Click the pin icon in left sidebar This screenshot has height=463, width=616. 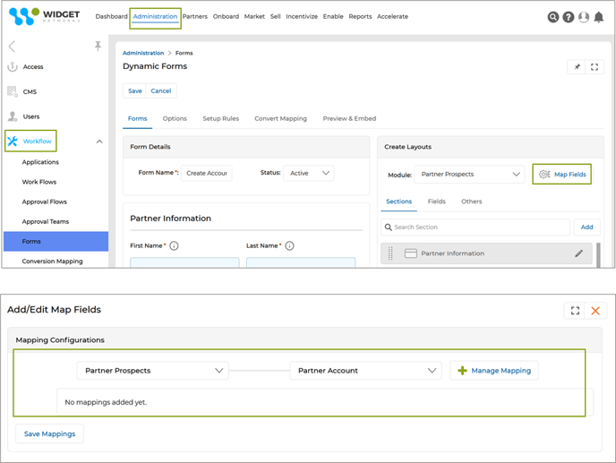98,47
